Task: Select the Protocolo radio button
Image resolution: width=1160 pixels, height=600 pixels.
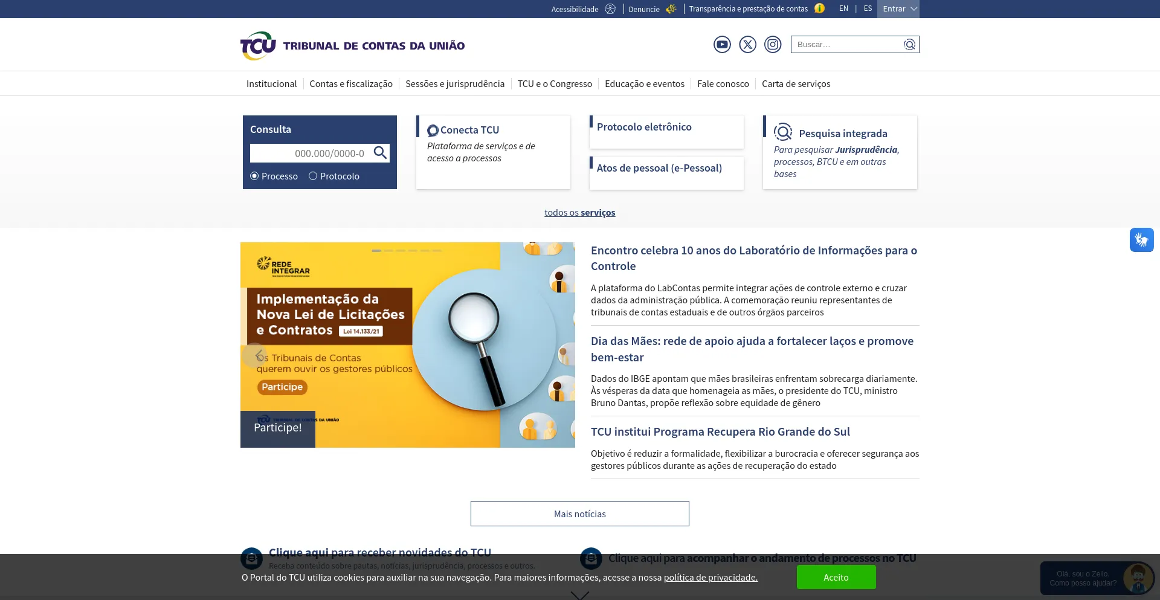Action: (x=313, y=176)
